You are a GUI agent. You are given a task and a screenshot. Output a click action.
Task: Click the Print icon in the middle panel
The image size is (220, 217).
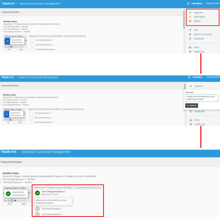pos(191,120)
